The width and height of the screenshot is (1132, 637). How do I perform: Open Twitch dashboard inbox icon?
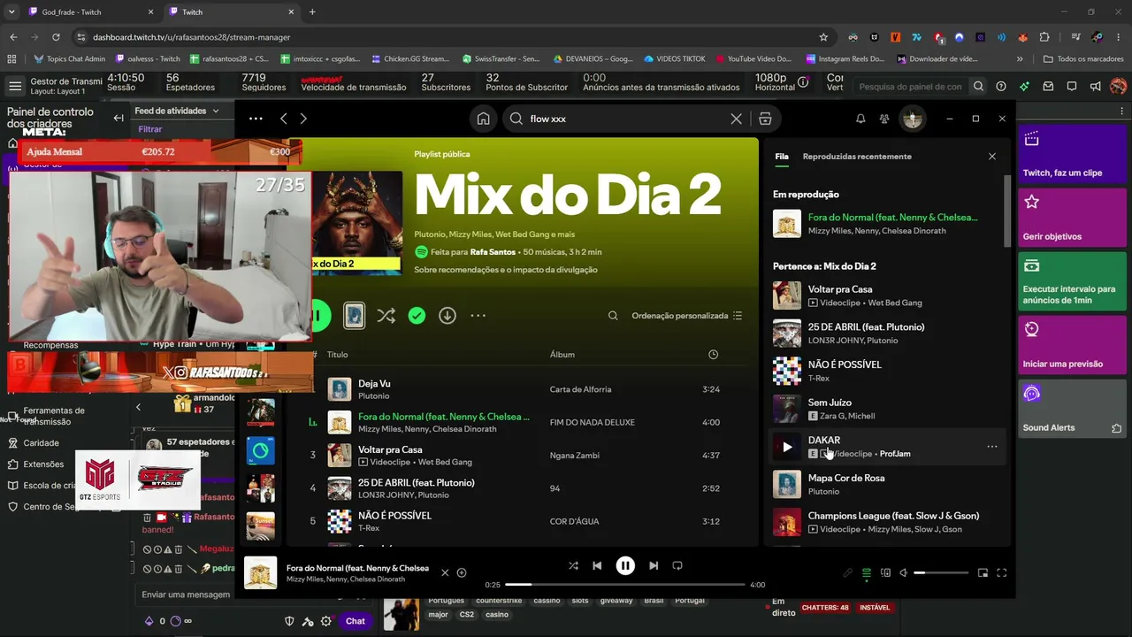pos(1048,87)
